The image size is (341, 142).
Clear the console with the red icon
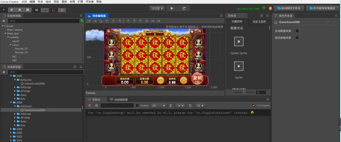(x=90, y=105)
